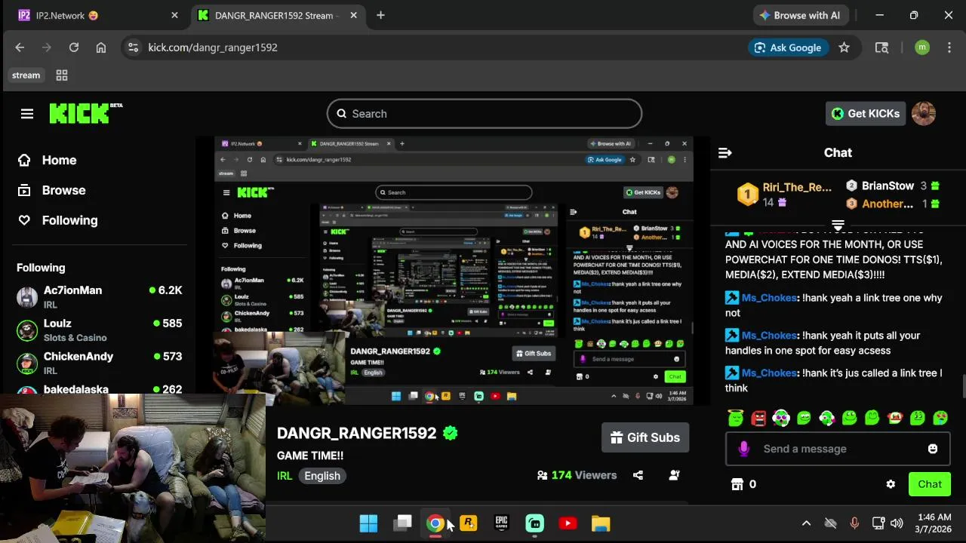
Task: Open the Chrome profile avatar
Action: pyautogui.click(x=922, y=48)
